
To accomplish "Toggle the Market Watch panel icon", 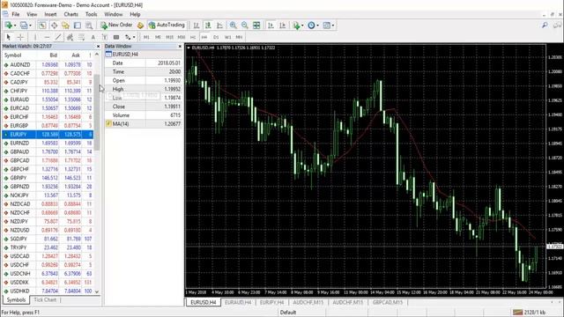I will [x=42, y=26].
